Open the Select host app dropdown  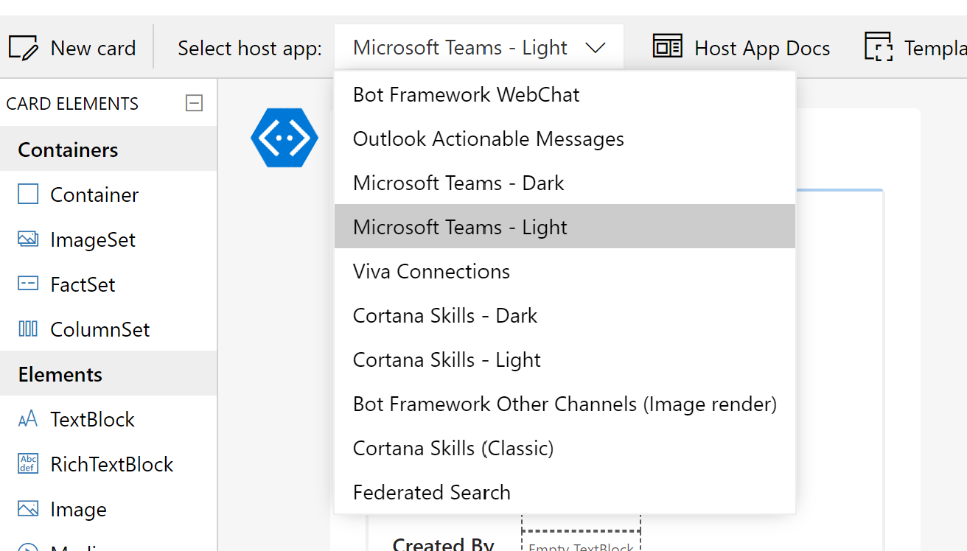(478, 46)
